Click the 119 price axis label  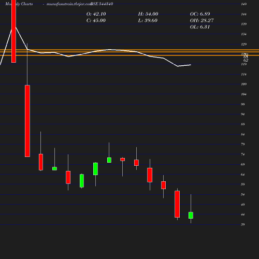244,64
